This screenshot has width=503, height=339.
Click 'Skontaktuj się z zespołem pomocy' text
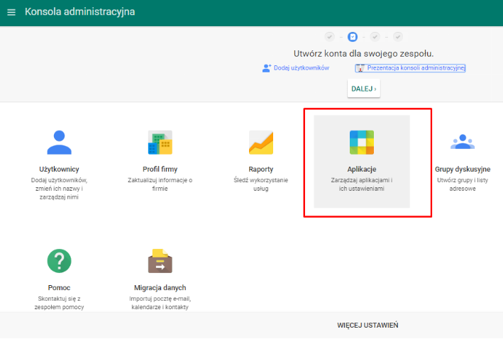coord(59,303)
